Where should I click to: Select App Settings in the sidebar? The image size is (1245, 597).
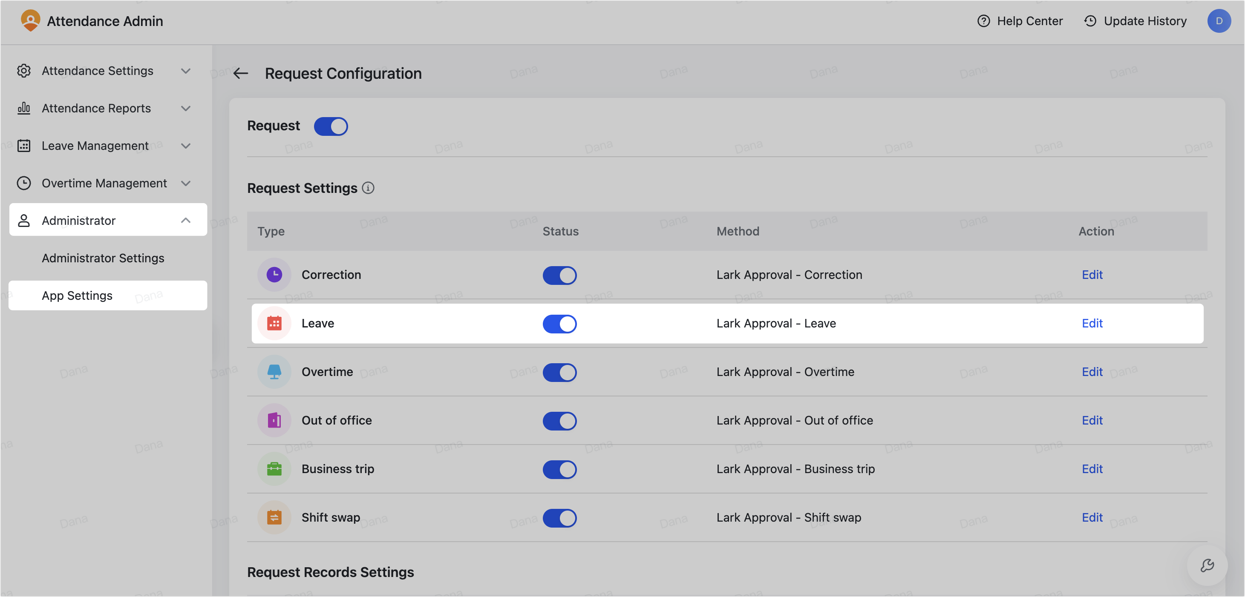click(76, 295)
